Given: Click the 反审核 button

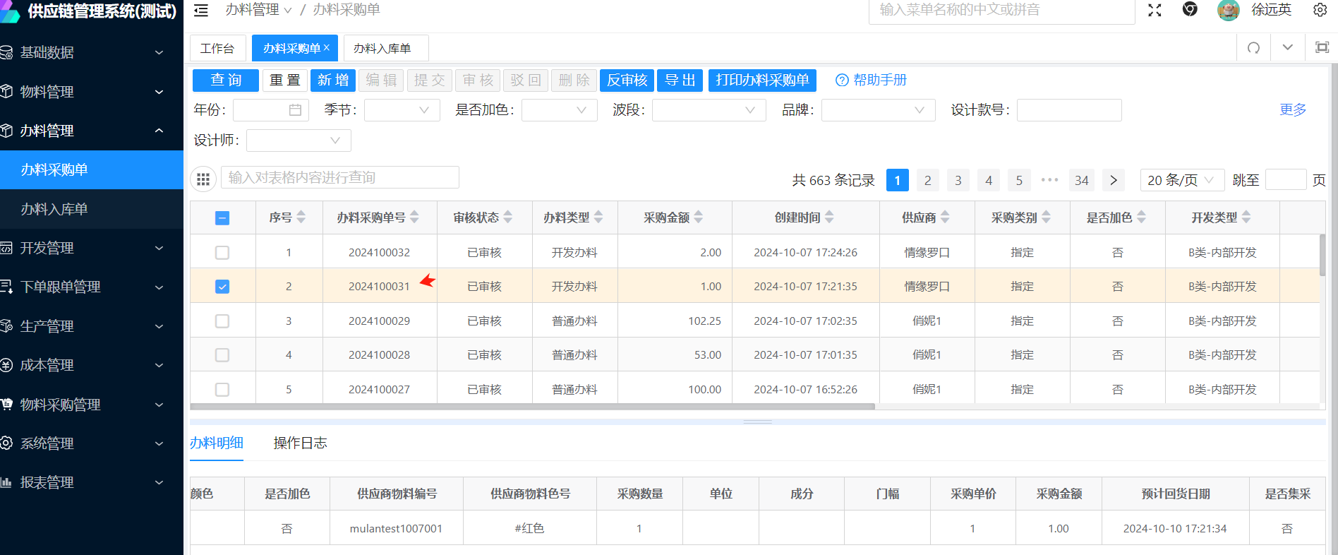Looking at the screenshot, I should (627, 80).
